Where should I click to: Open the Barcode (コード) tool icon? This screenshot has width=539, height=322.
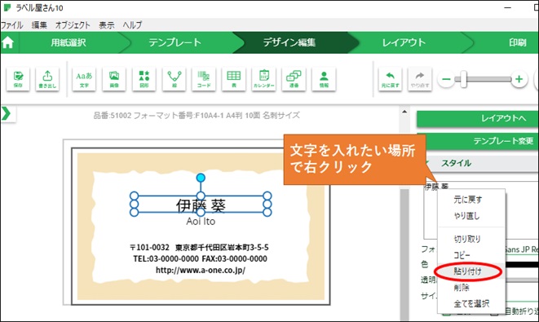[x=204, y=79]
